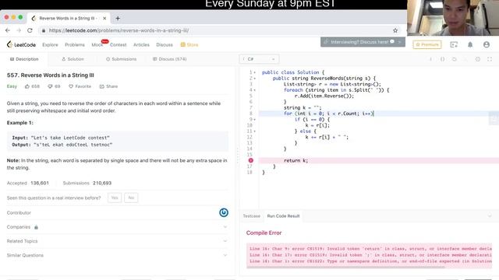This screenshot has height=280, width=499.
Task: Click the site lock icon in address bar
Action: point(44,30)
